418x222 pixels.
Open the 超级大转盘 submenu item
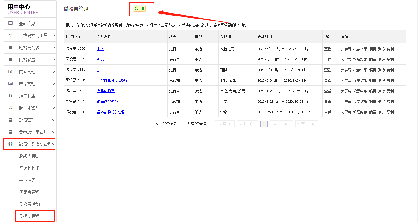click(29, 156)
